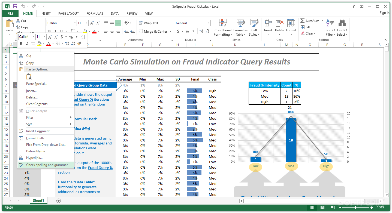Select column header G
The height and width of the screenshot is (213, 392).
click(x=160, y=45)
